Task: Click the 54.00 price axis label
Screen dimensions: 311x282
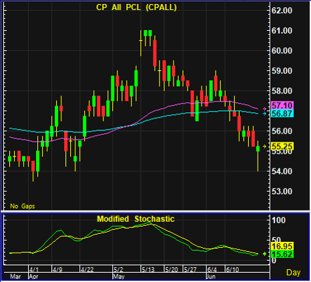Action: [282, 171]
